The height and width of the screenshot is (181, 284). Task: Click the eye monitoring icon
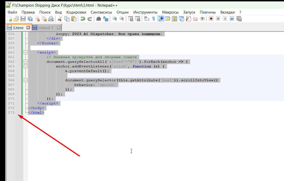coord(202,19)
